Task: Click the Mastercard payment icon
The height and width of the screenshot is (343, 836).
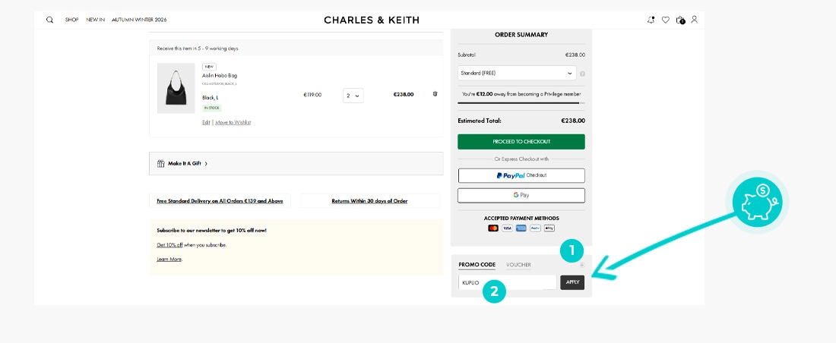Action: pyautogui.click(x=493, y=228)
